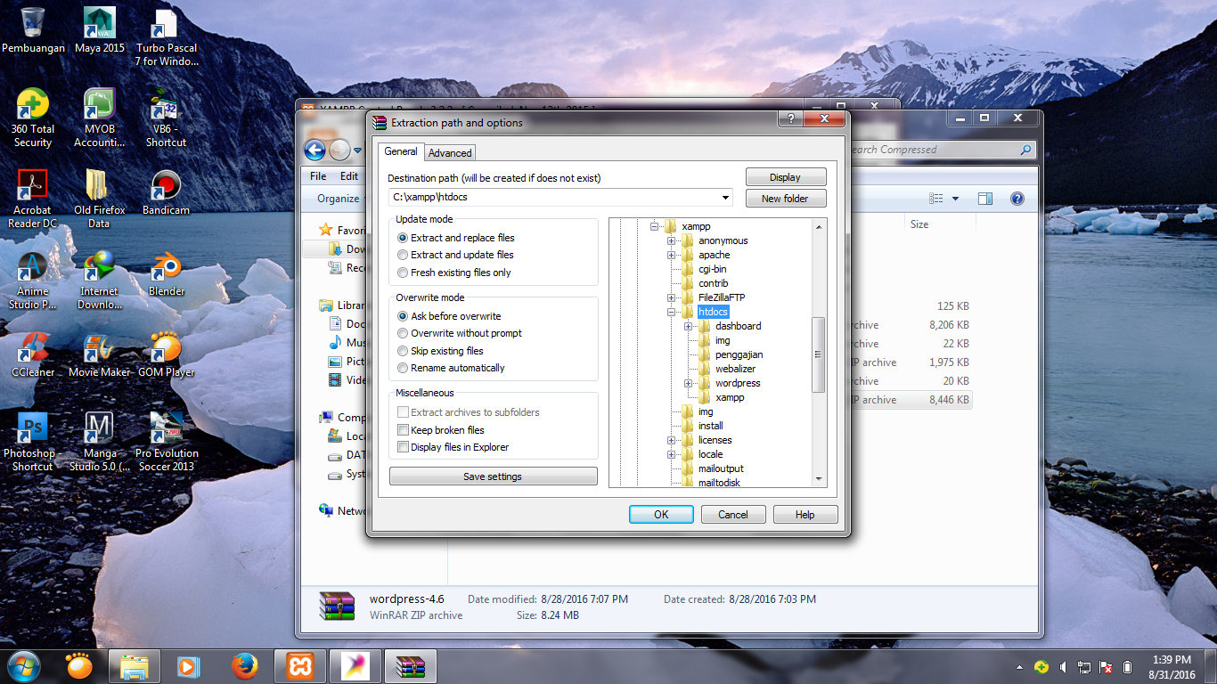Select the CCleaner desktop icon
Screen dimensions: 1217x684
33,354
